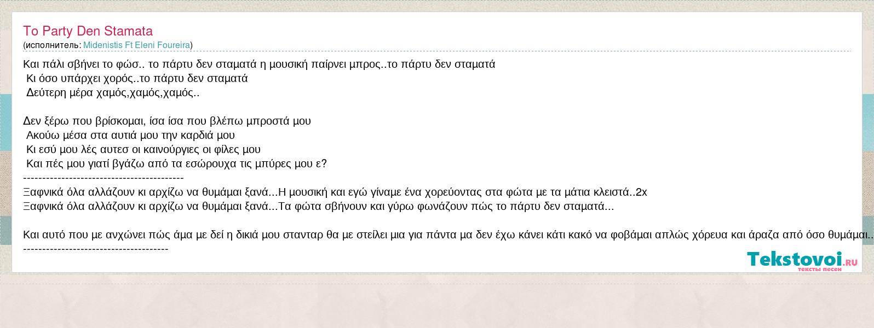Click the 'исполнитель' label text
The height and width of the screenshot is (328, 874).
pyautogui.click(x=52, y=45)
